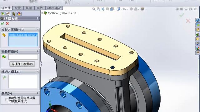Viewport: 200px width, 112px height.
Task: Click the Edit Appearance sphere icon
Action: [131, 9]
